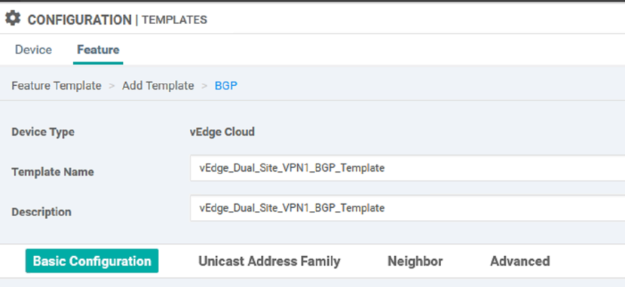Select the Feature tab
The height and width of the screenshot is (287, 625).
pos(98,50)
